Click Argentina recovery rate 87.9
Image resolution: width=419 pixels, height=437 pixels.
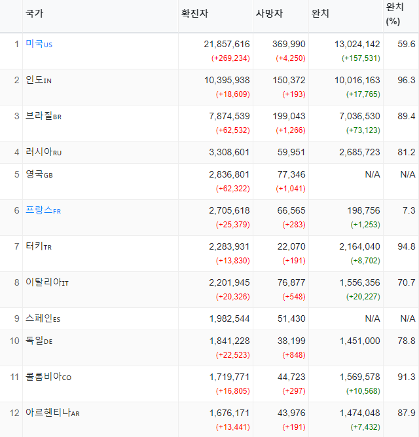tap(406, 413)
